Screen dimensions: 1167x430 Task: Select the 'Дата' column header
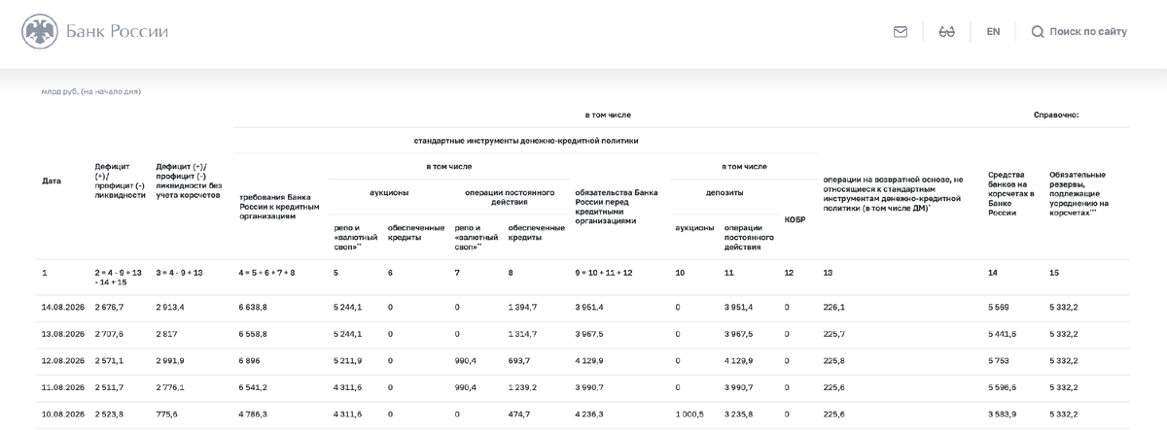[51, 182]
